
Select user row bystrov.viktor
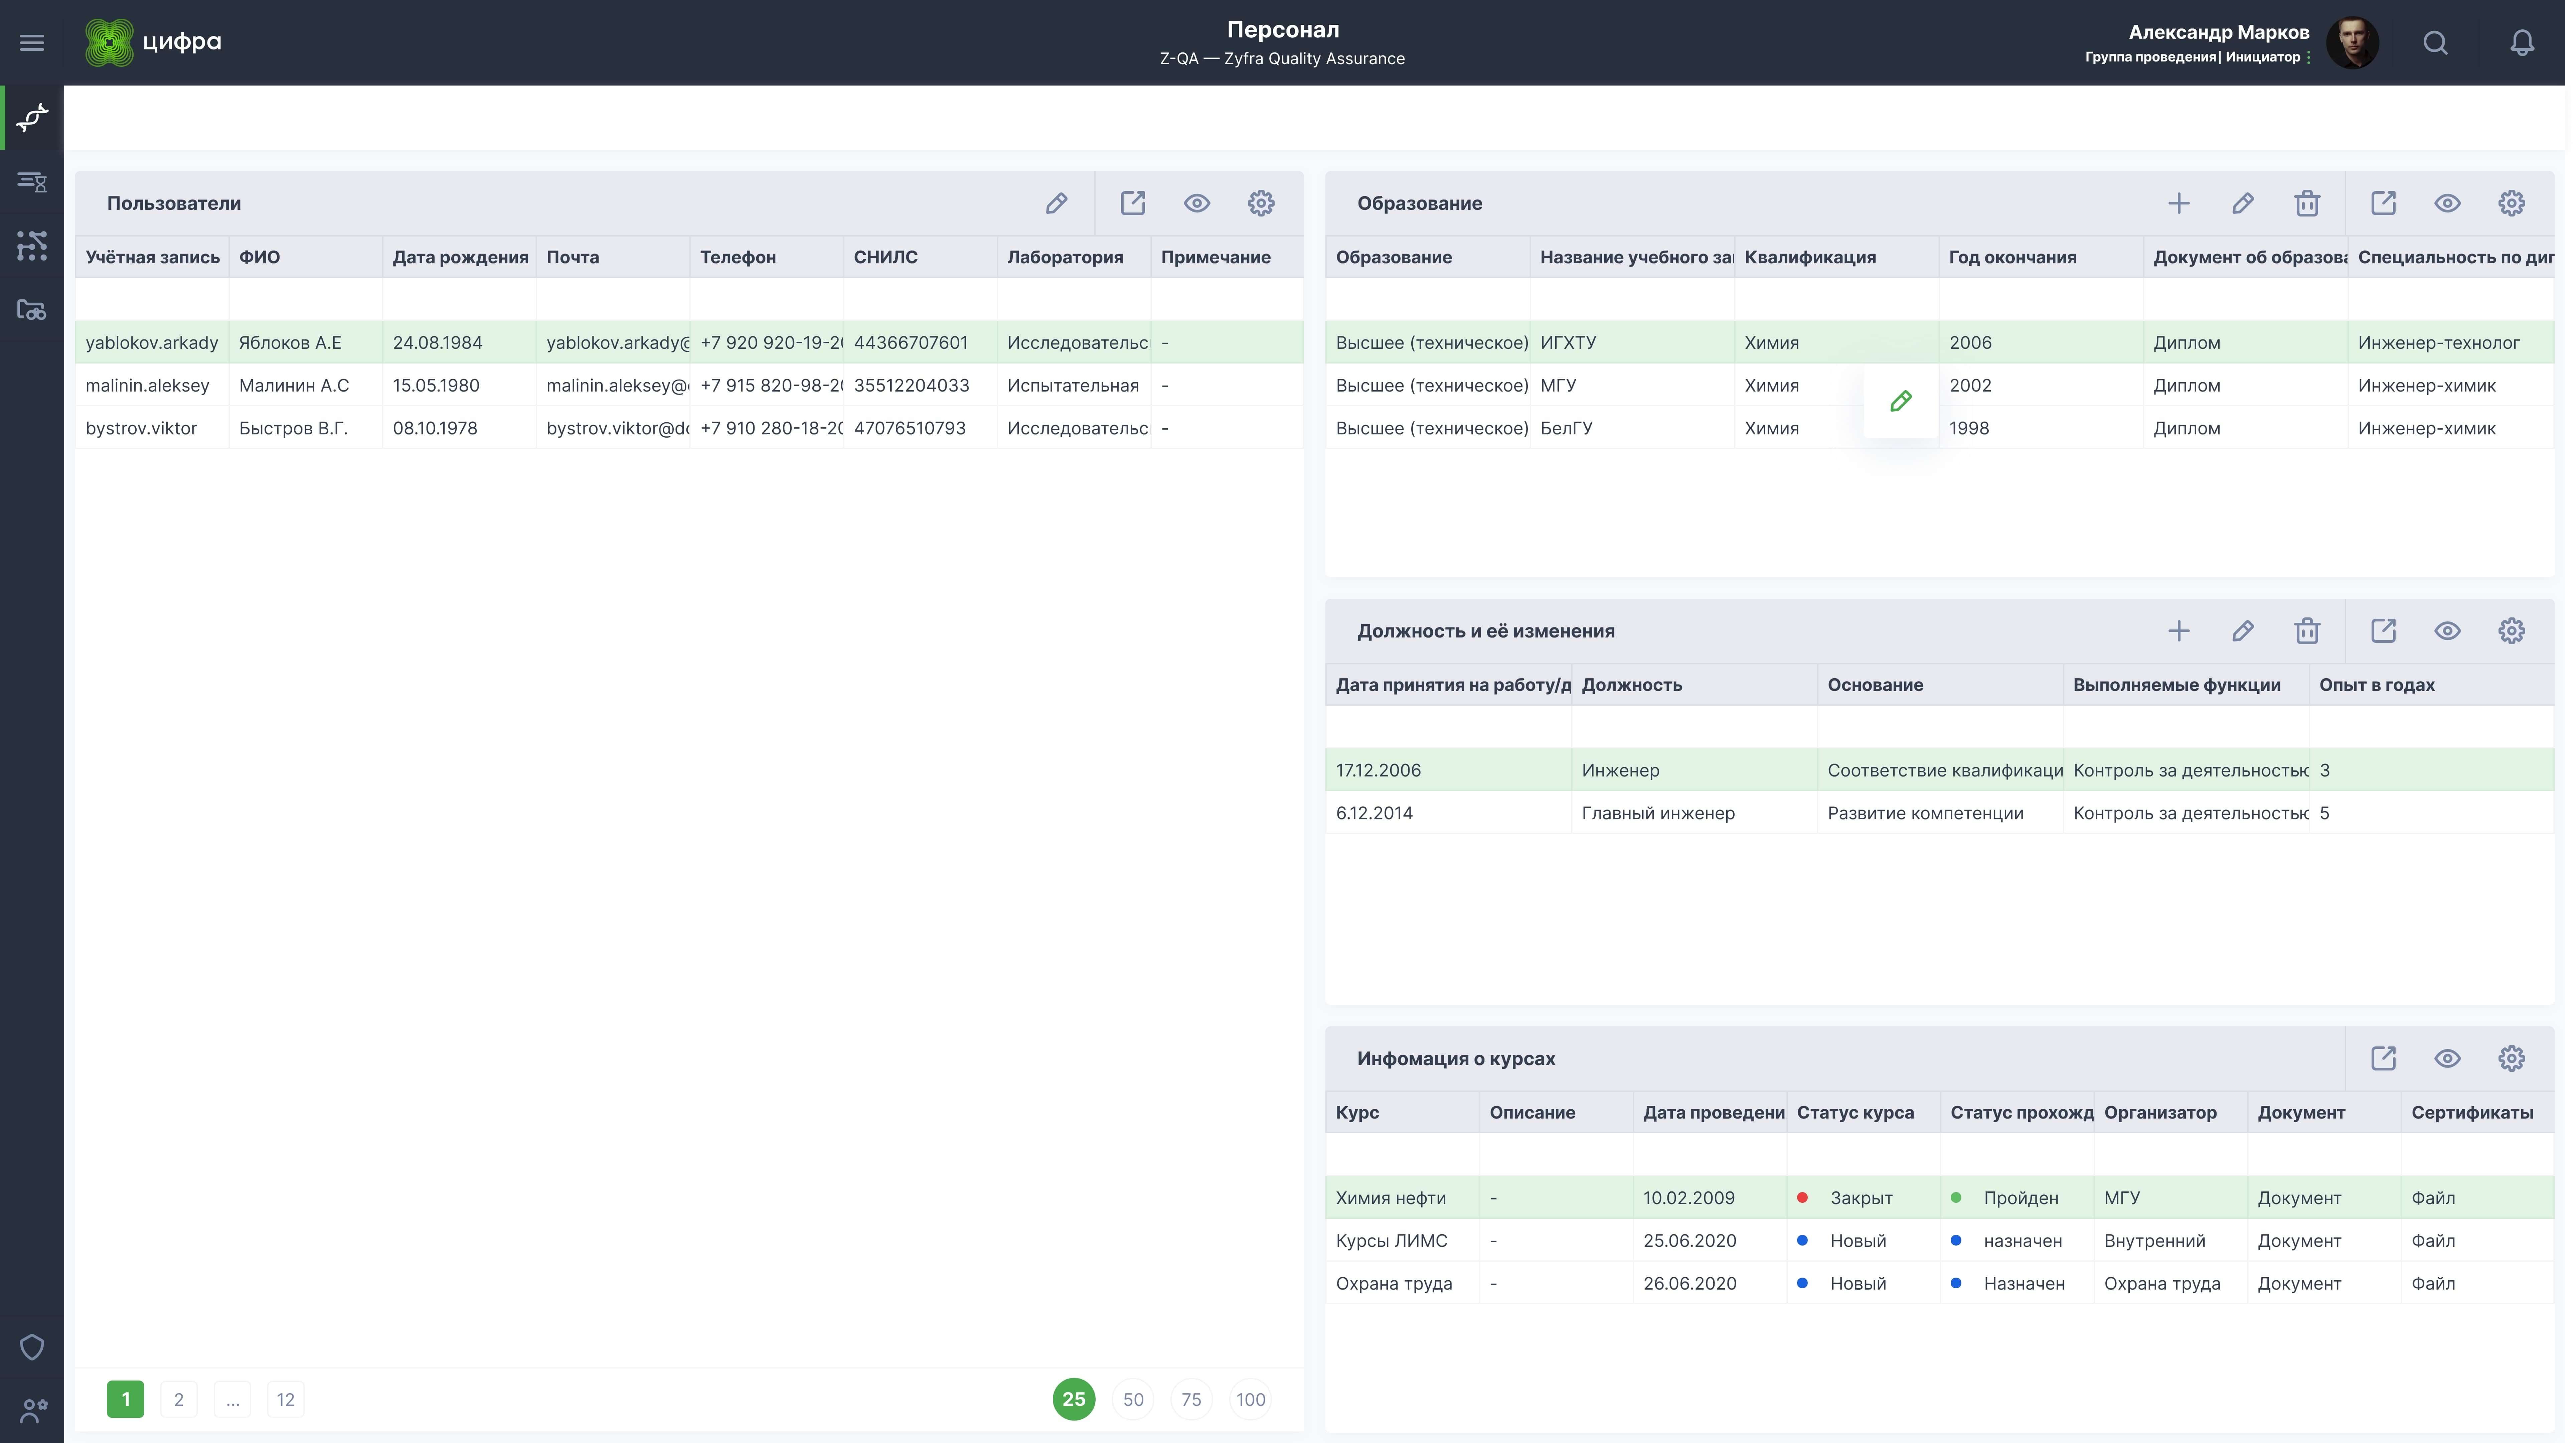pos(689,428)
